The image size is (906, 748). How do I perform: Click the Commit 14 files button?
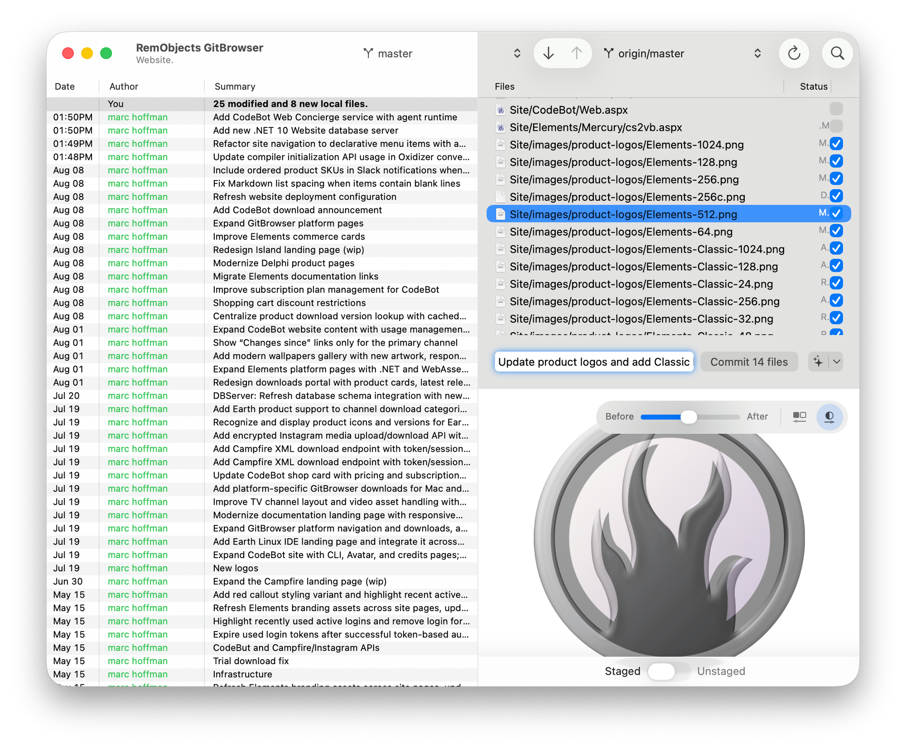click(749, 362)
